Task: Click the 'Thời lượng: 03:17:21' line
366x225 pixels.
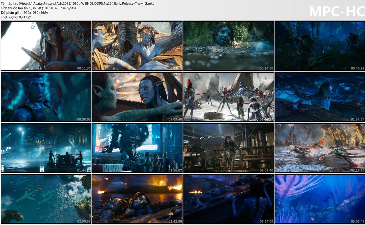Action: coord(16,17)
